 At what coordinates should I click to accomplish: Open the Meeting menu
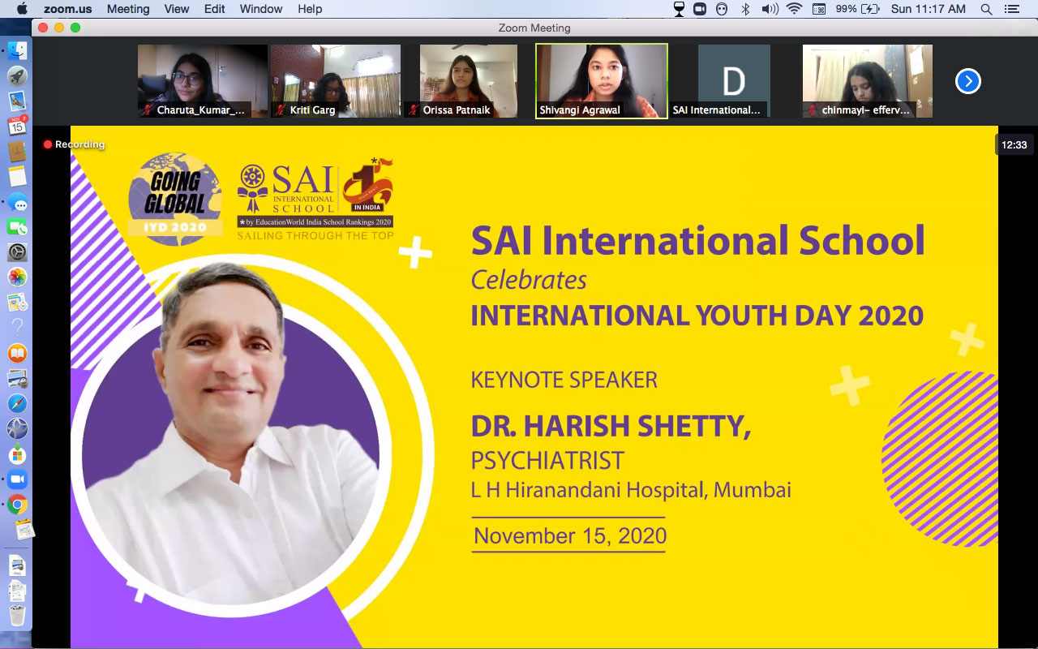click(x=128, y=9)
